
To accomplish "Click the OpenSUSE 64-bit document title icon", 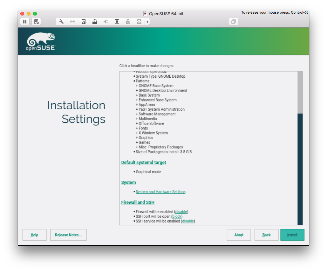I will click(x=145, y=14).
